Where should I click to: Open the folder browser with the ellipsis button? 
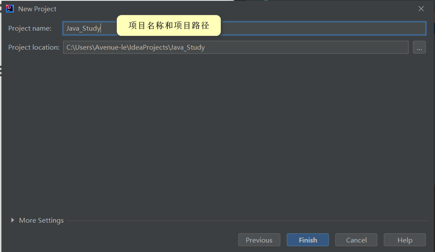click(419, 47)
